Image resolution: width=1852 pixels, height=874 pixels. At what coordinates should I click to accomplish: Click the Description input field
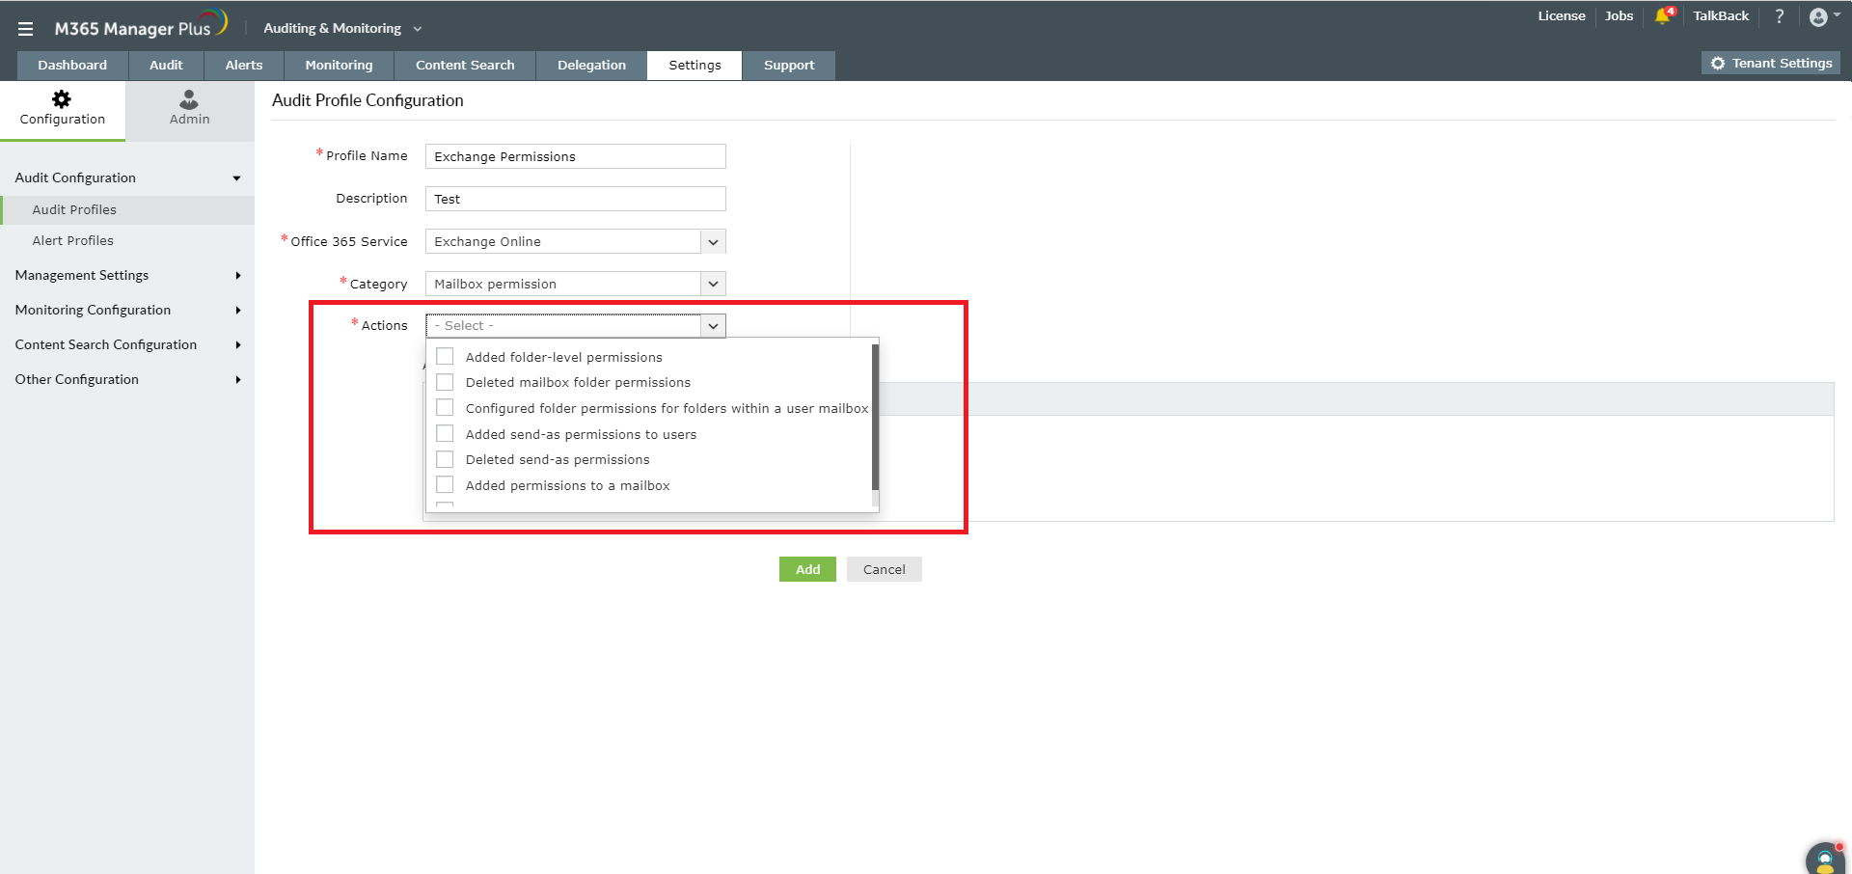(575, 199)
